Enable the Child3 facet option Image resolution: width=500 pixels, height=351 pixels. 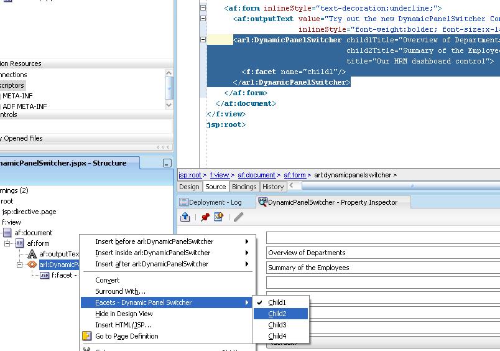point(277,325)
